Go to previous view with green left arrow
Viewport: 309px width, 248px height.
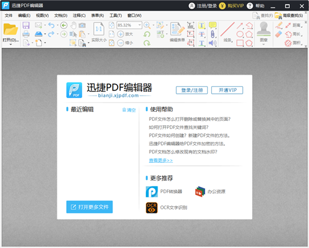pyautogui.click(x=64, y=25)
